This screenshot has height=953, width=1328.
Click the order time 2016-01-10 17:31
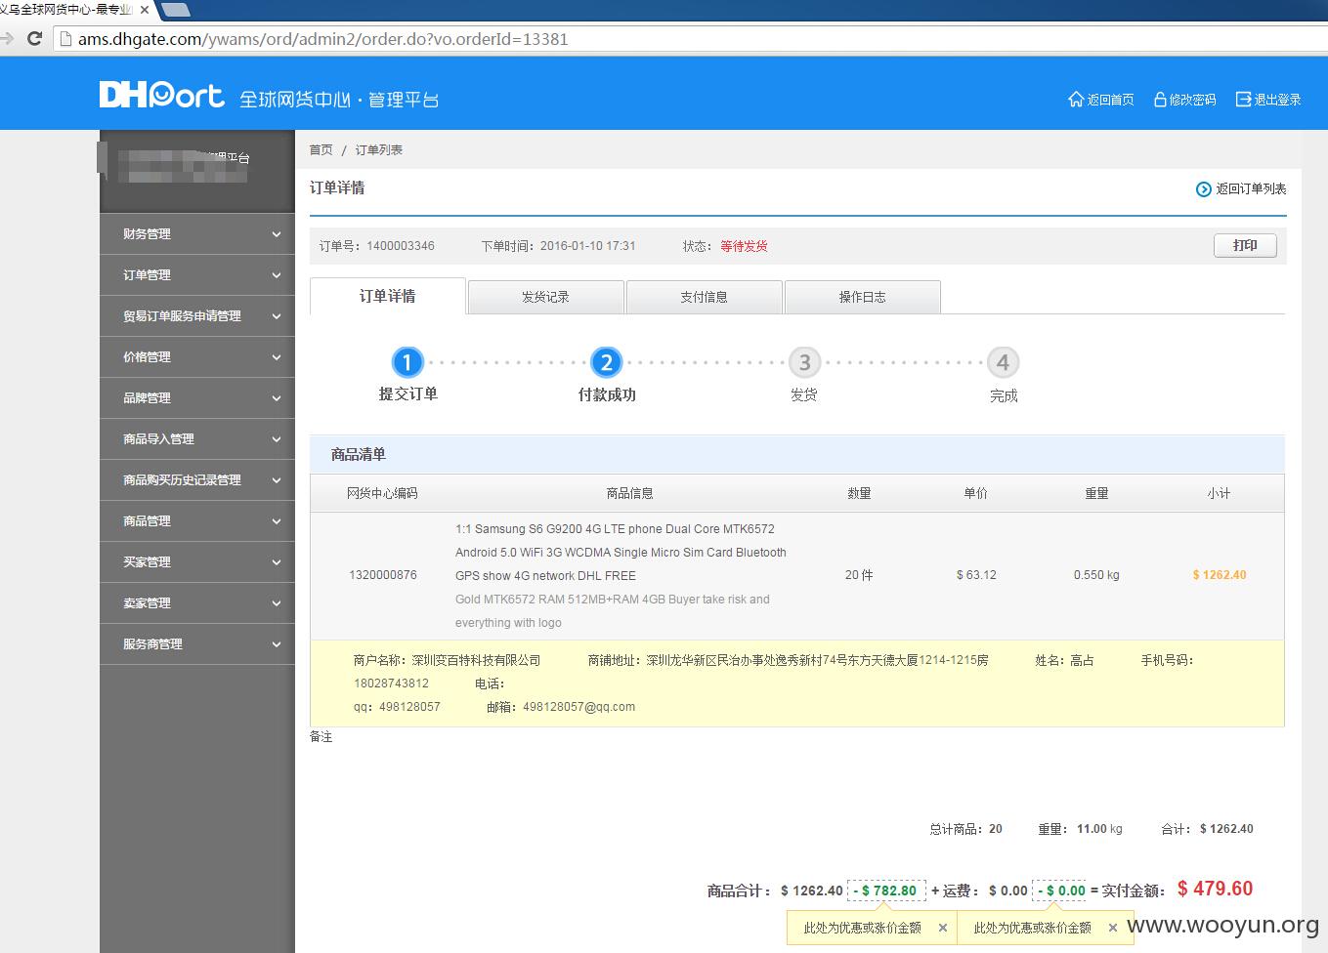pyautogui.click(x=587, y=246)
